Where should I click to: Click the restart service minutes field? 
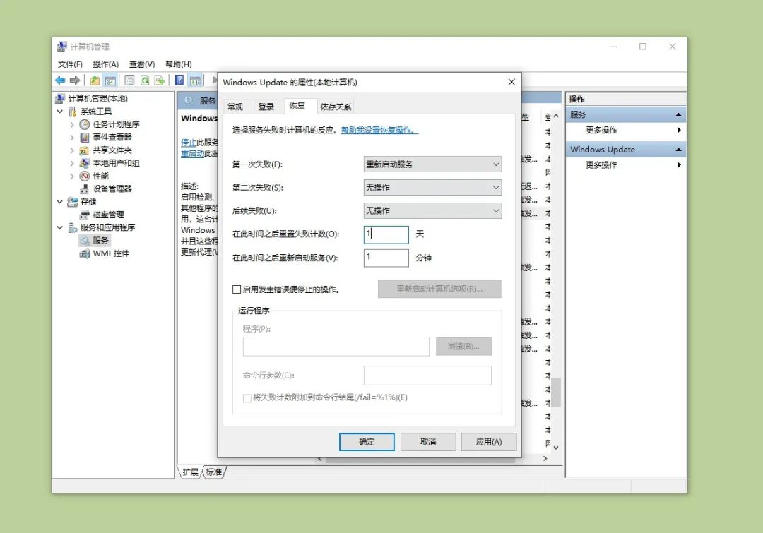coord(386,258)
